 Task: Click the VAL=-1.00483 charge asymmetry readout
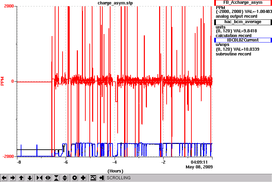coord(258,12)
